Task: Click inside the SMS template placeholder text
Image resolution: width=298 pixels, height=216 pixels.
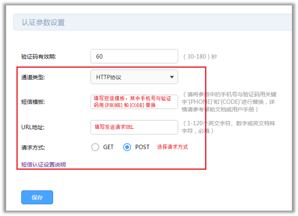Action: [134, 102]
